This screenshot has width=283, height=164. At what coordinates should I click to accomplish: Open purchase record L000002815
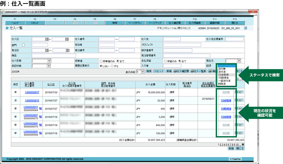click(32, 100)
